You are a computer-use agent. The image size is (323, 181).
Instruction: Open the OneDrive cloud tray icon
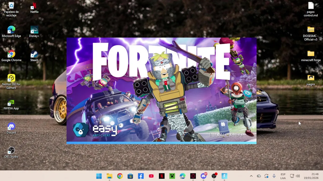259,176
